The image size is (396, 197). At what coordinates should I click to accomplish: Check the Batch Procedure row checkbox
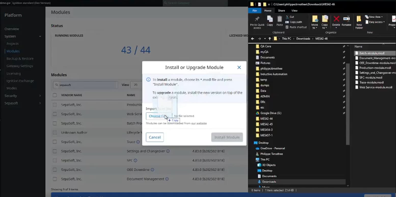coord(55,123)
